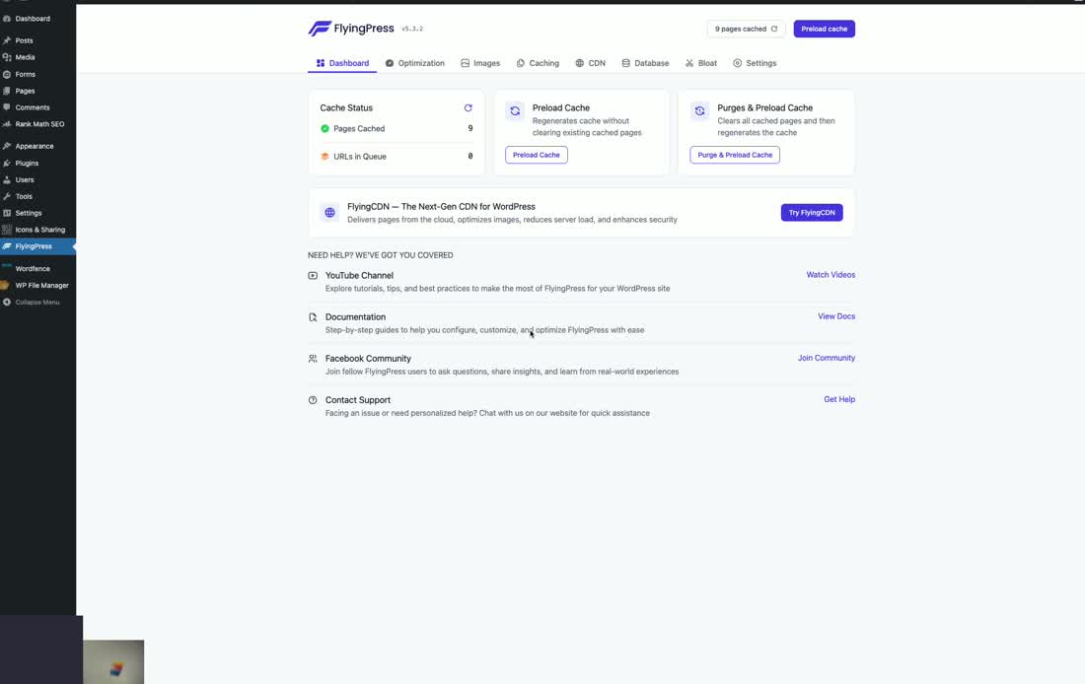Image resolution: width=1085 pixels, height=684 pixels.
Task: Refresh the 9 pages cached counter
Action: [773, 29]
